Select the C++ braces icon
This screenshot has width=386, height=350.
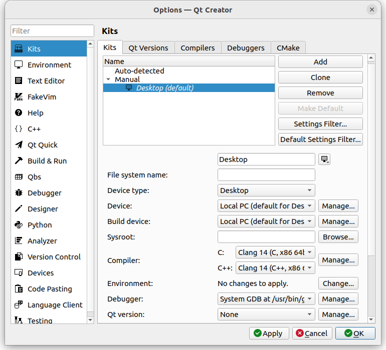(19, 128)
